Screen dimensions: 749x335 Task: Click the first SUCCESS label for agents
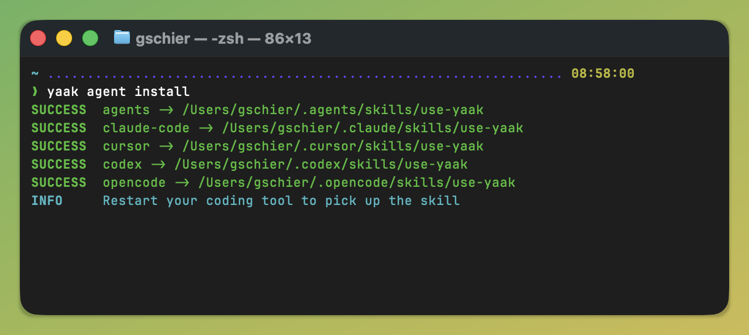[58, 110]
